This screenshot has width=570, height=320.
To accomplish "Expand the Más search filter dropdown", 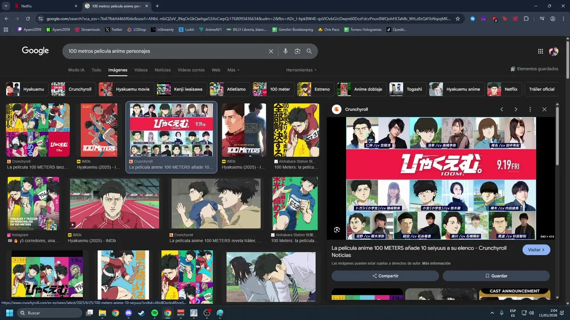I will point(233,70).
